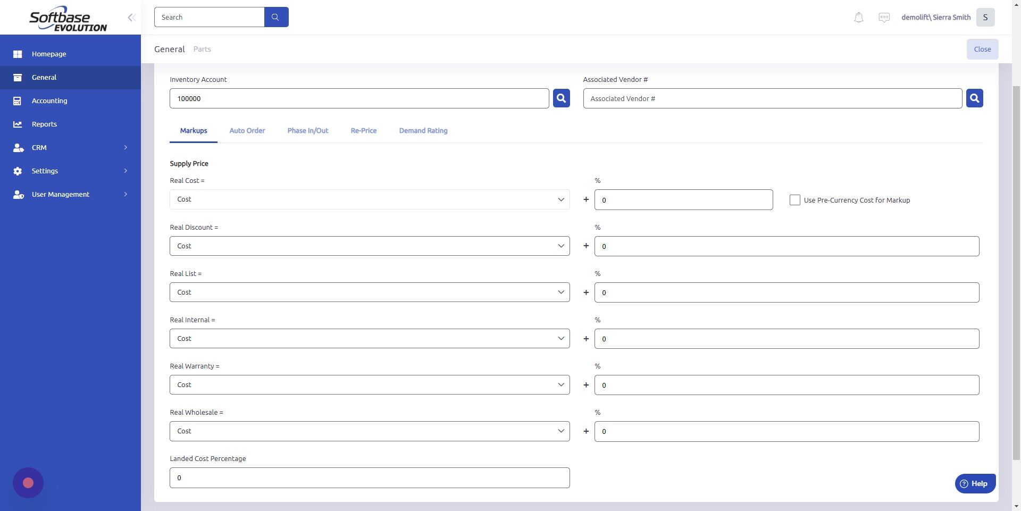The width and height of the screenshot is (1021, 511).
Task: Switch to the Auto Order tab
Action: click(x=247, y=130)
